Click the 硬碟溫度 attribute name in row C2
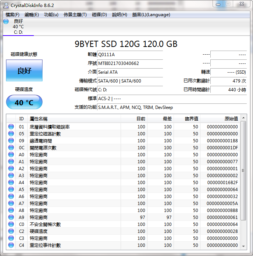Image resolution: width=253 pixels, height=256 pixels. (39, 231)
